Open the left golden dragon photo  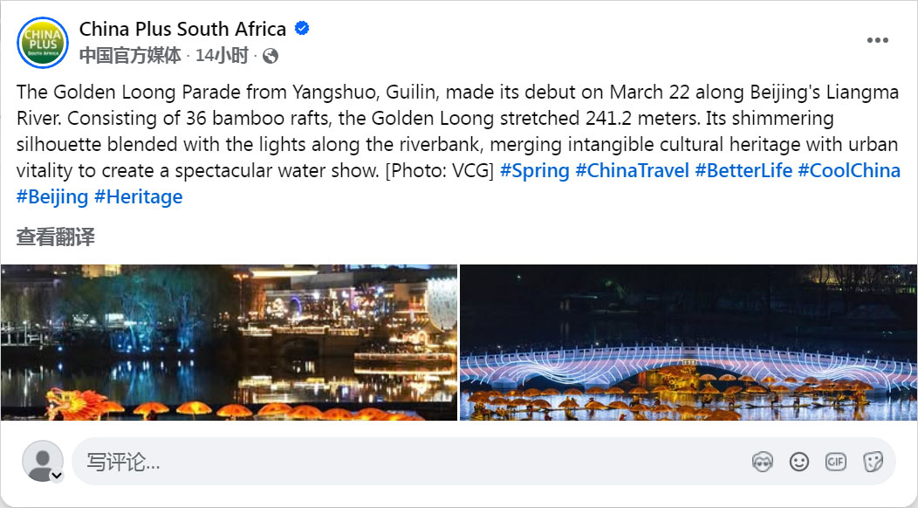(229, 342)
